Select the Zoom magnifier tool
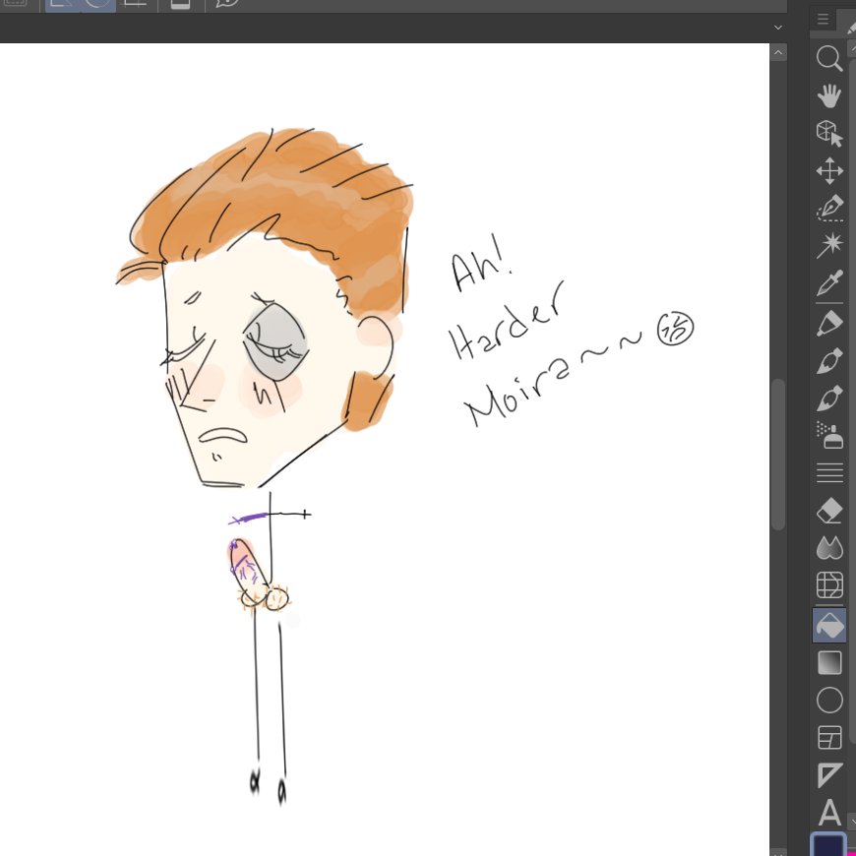 click(x=828, y=58)
